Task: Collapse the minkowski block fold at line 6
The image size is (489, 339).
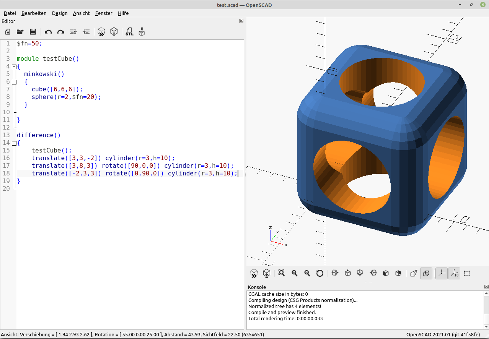Action: click(14, 82)
